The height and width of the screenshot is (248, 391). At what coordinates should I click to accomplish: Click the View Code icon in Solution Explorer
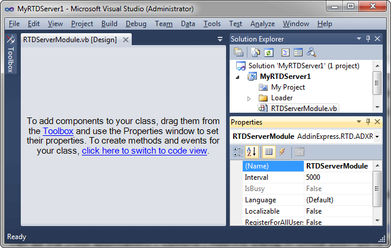click(x=285, y=52)
